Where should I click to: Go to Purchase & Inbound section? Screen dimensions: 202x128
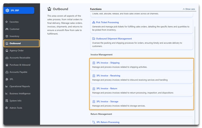pos(20,65)
